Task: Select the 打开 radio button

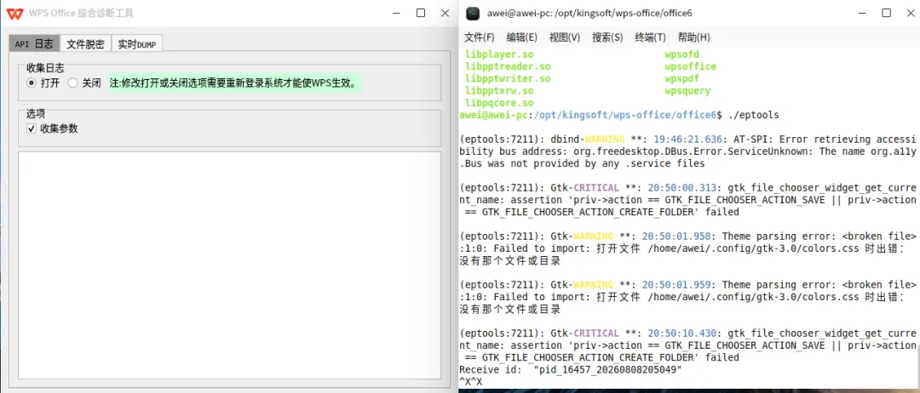Action: coord(32,83)
